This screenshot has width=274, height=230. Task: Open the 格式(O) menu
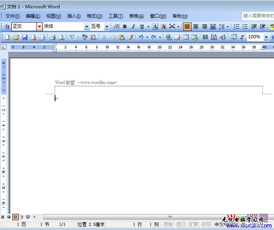click(x=94, y=16)
